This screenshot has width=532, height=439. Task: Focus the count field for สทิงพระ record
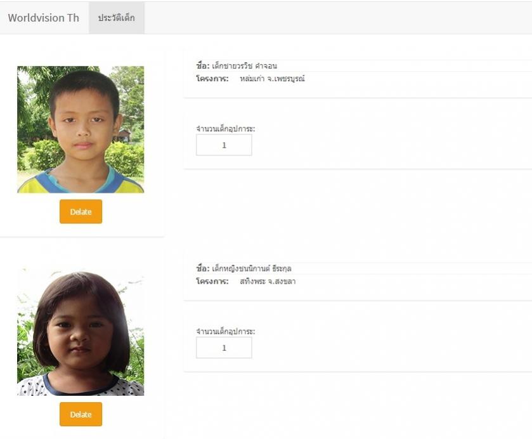click(x=224, y=348)
